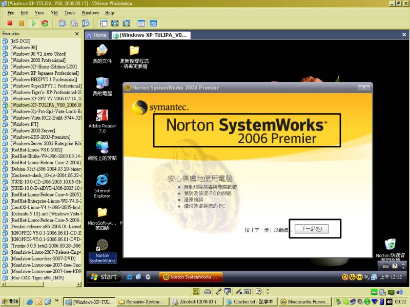Screen dimensions: 410x307
Task: Click the VMware status bar sound device icon
Action: (399, 292)
